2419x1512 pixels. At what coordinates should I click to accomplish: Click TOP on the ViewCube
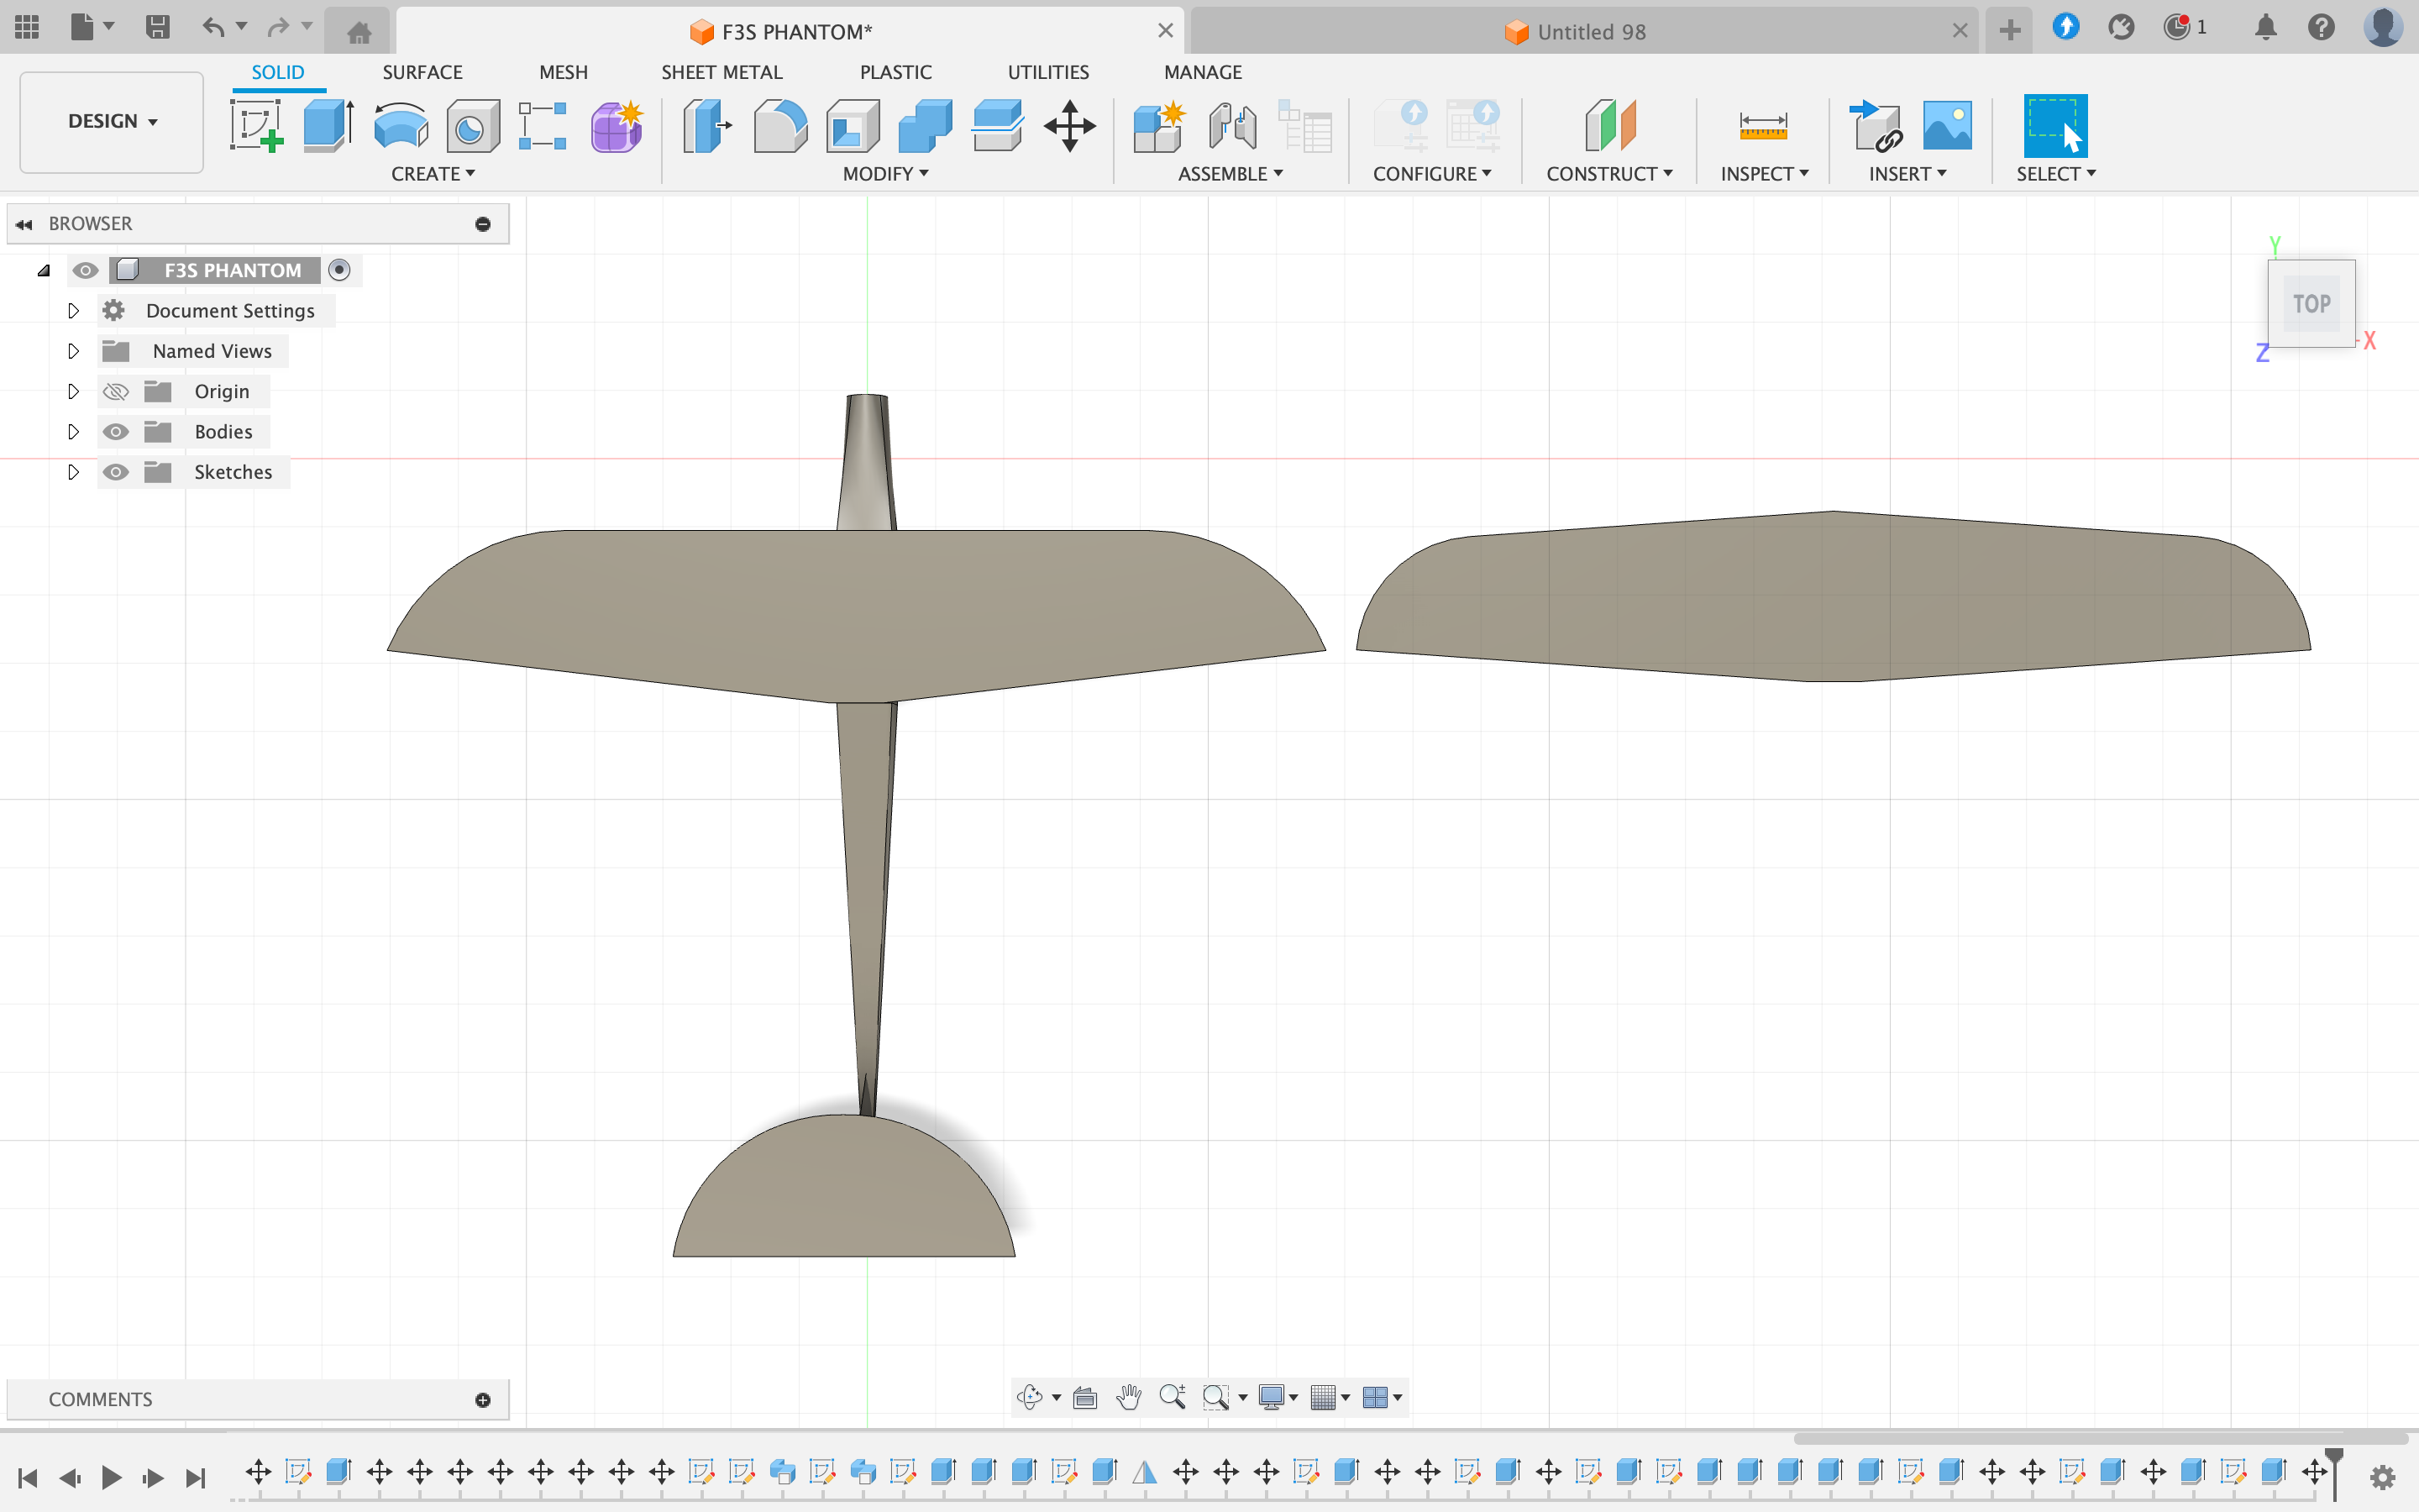[x=2312, y=303]
